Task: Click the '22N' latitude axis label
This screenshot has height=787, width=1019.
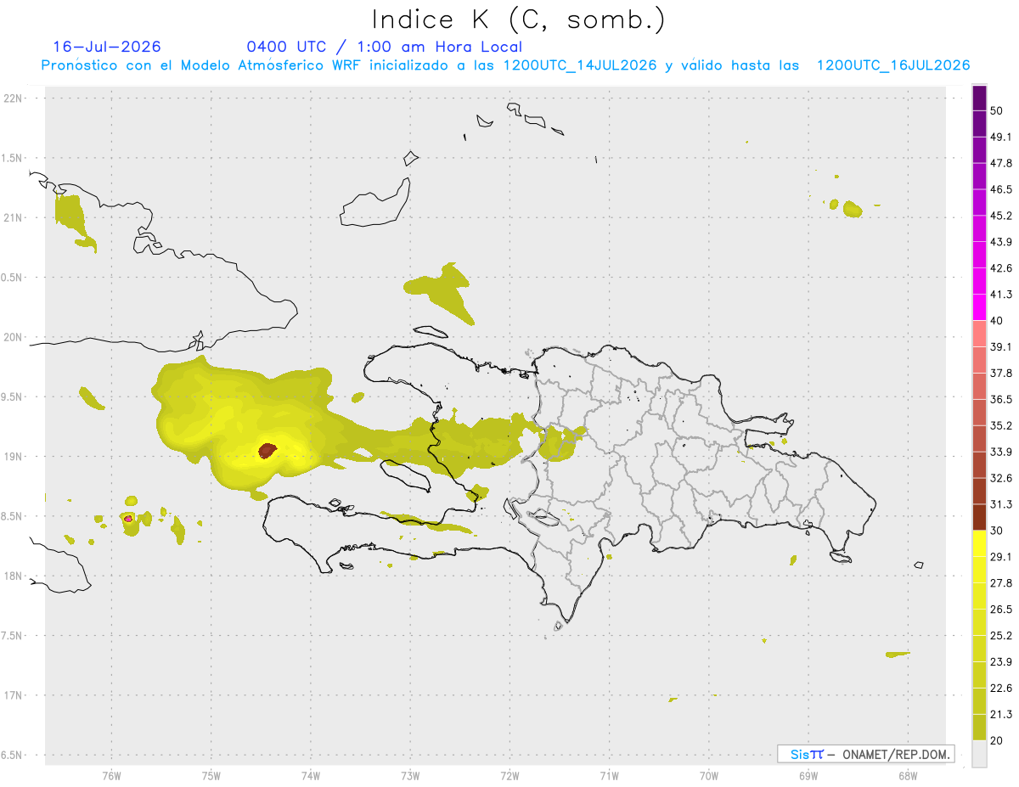Action: click(14, 98)
